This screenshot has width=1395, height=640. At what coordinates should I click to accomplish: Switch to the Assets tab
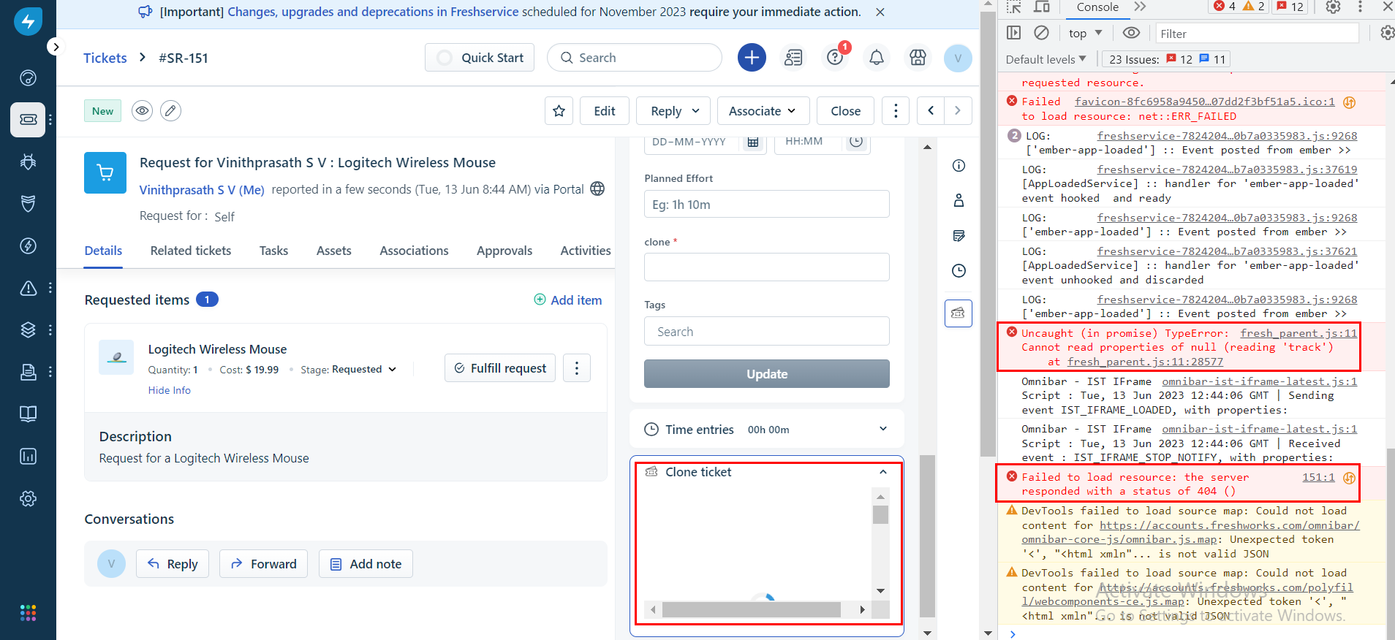pos(333,251)
